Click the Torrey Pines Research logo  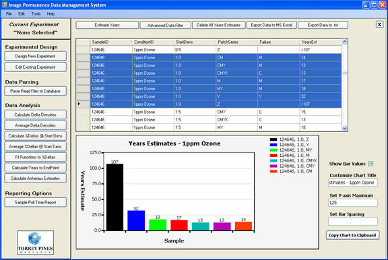click(x=36, y=242)
